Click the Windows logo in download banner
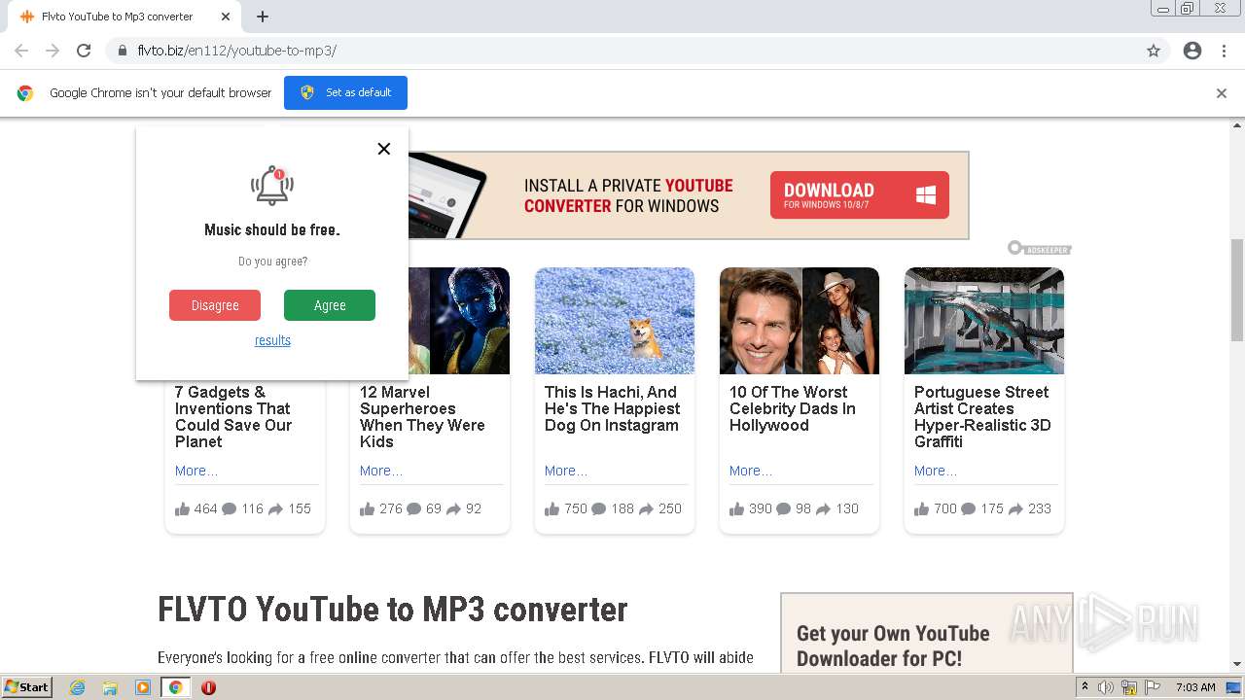1245x700 pixels. [x=925, y=194]
